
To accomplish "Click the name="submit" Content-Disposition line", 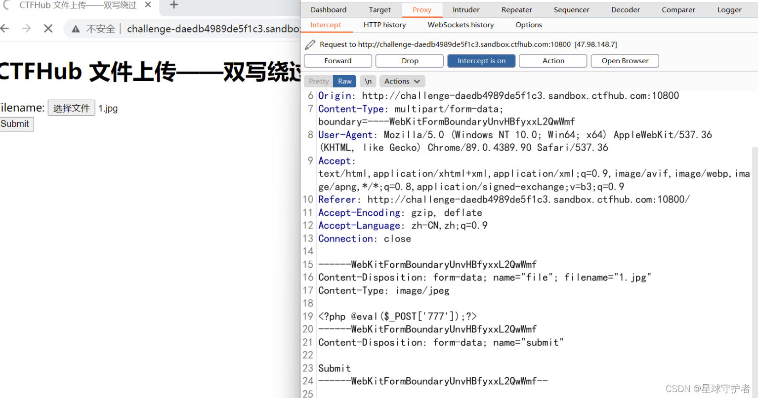I will [x=441, y=343].
